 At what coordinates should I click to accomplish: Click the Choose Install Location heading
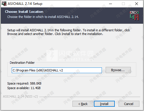point(24,12)
